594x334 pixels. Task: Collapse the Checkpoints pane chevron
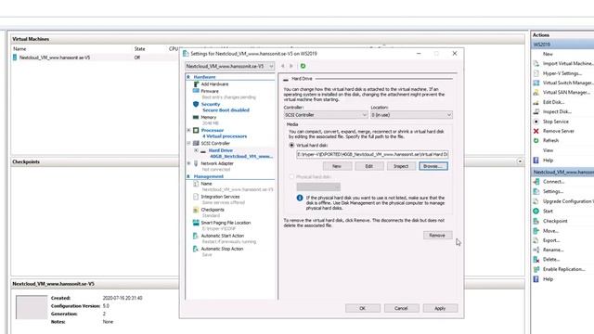[x=520, y=161]
